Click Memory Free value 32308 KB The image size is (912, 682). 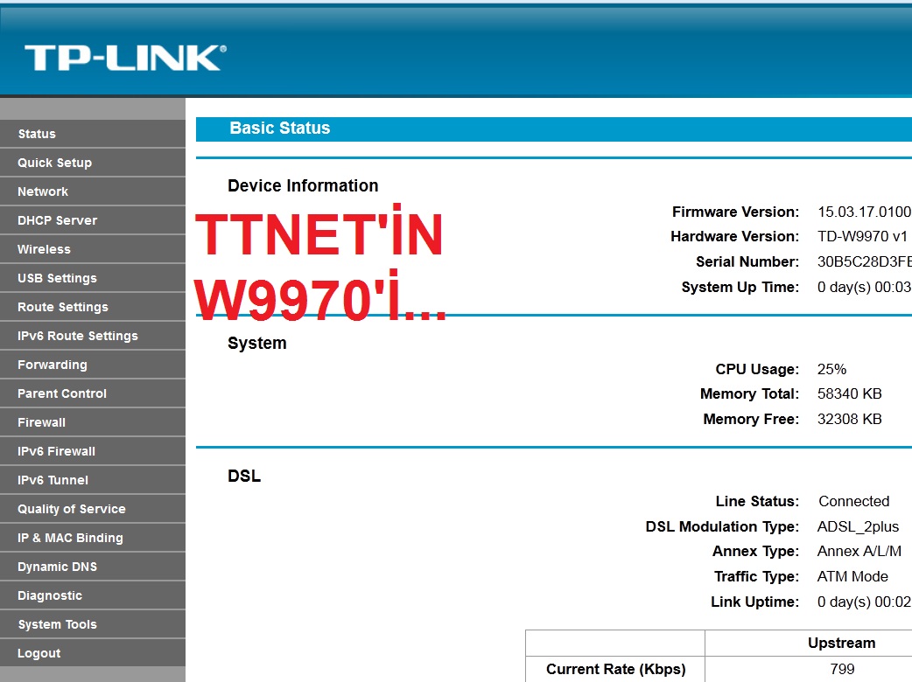pyautogui.click(x=849, y=419)
